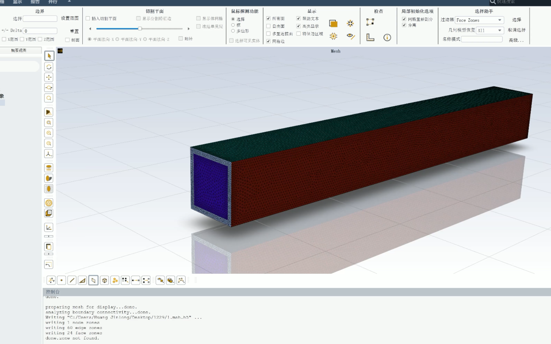Select the plane selection filter in bottom toolbar
This screenshot has width=551, height=344.
pos(93,280)
